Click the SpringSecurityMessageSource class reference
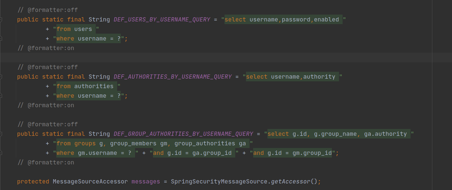452x190 pixels. point(219,182)
